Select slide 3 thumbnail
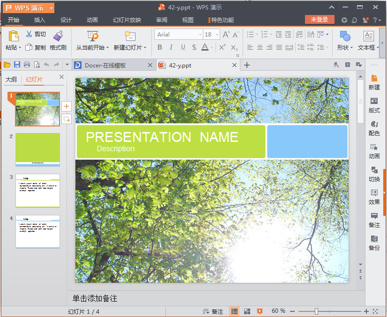Viewport: 387px width, 317px height. [x=38, y=191]
